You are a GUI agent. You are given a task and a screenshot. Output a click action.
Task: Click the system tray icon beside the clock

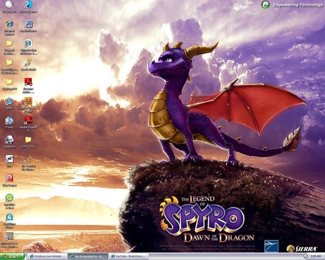[305, 256]
